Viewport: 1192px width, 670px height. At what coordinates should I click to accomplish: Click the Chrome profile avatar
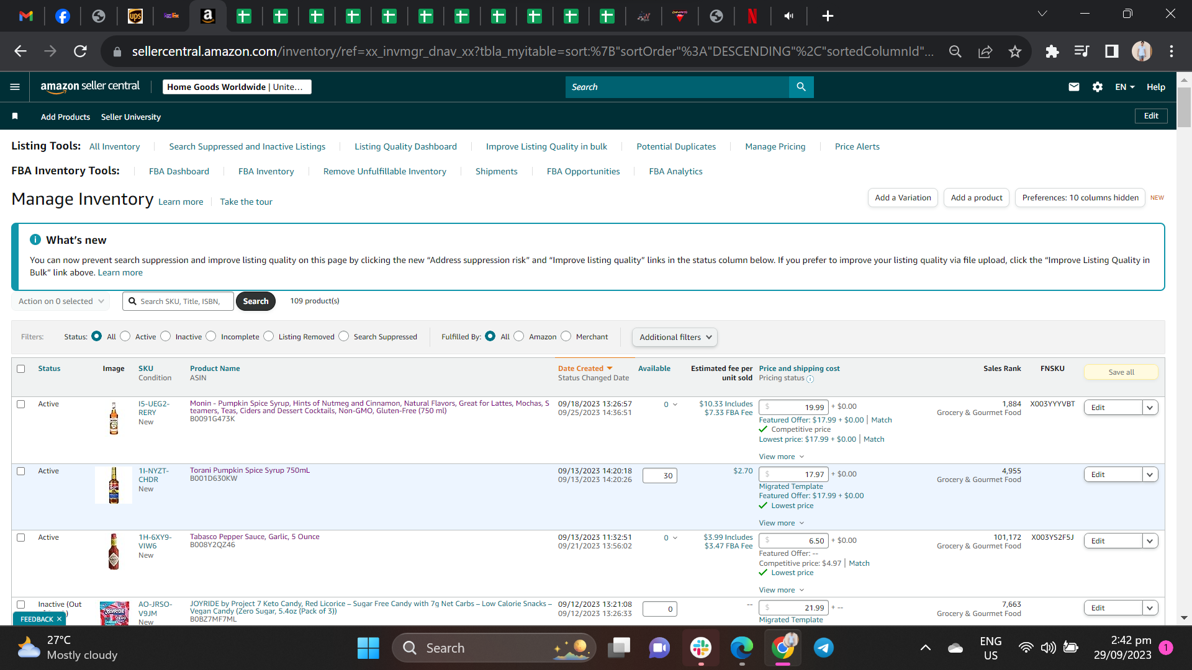1142,51
